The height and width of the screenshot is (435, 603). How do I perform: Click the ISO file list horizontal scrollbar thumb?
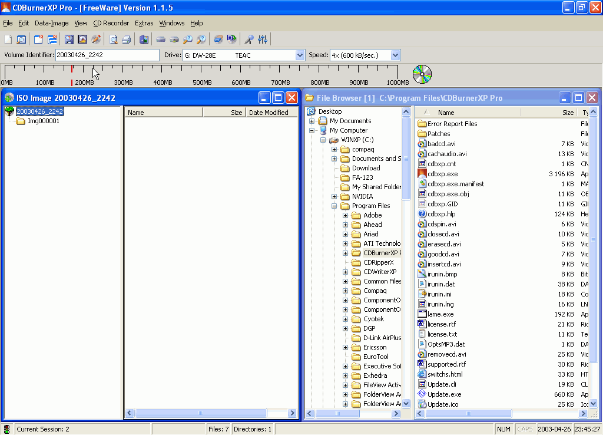(201, 413)
